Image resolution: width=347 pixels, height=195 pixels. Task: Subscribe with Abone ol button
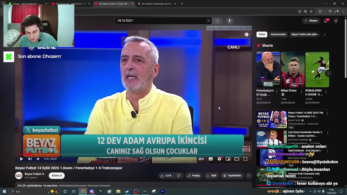(x=57, y=175)
